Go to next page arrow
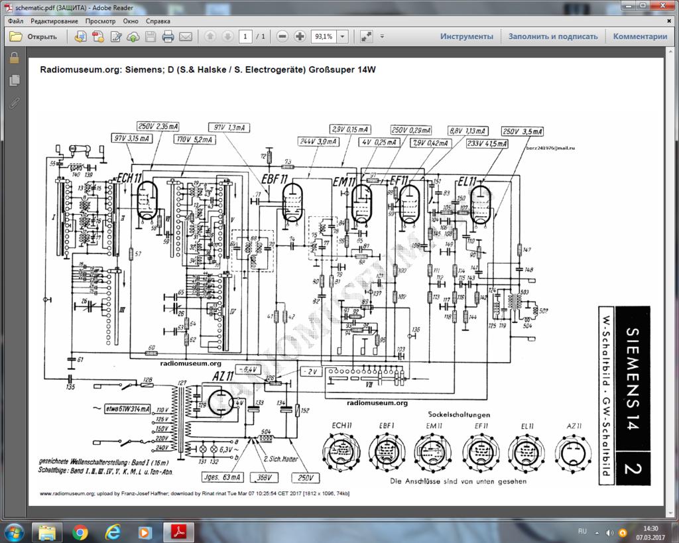 click(x=227, y=36)
